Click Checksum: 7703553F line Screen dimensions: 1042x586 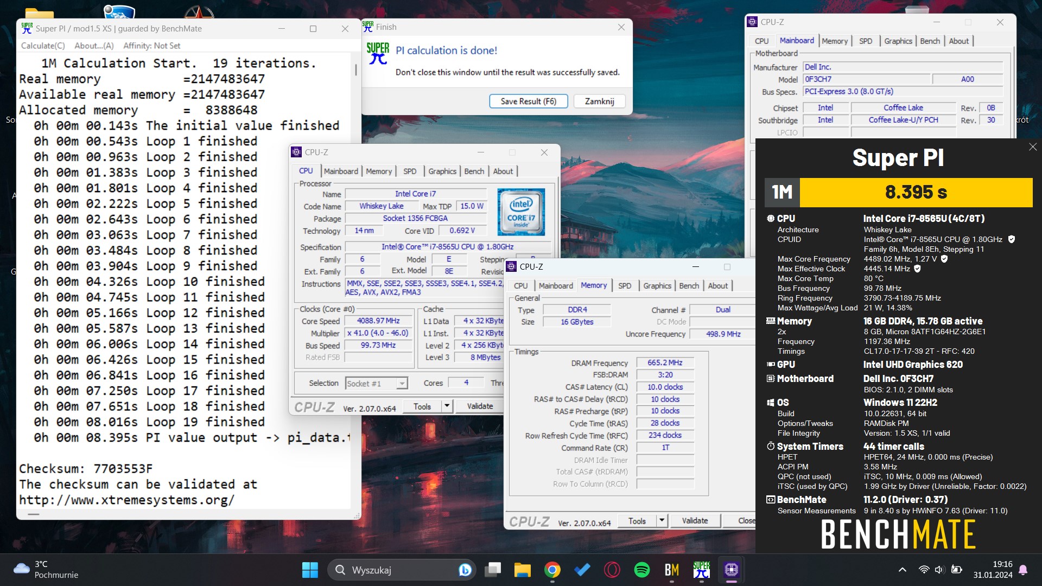pyautogui.click(x=86, y=468)
